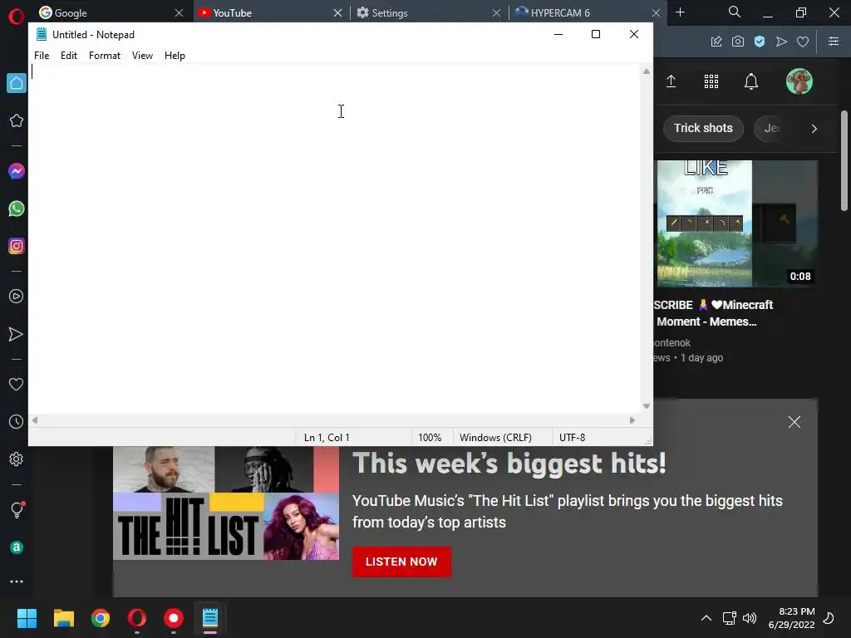Click heart bookmark icon in address bar
Viewport: 851px width, 638px height.
[803, 42]
